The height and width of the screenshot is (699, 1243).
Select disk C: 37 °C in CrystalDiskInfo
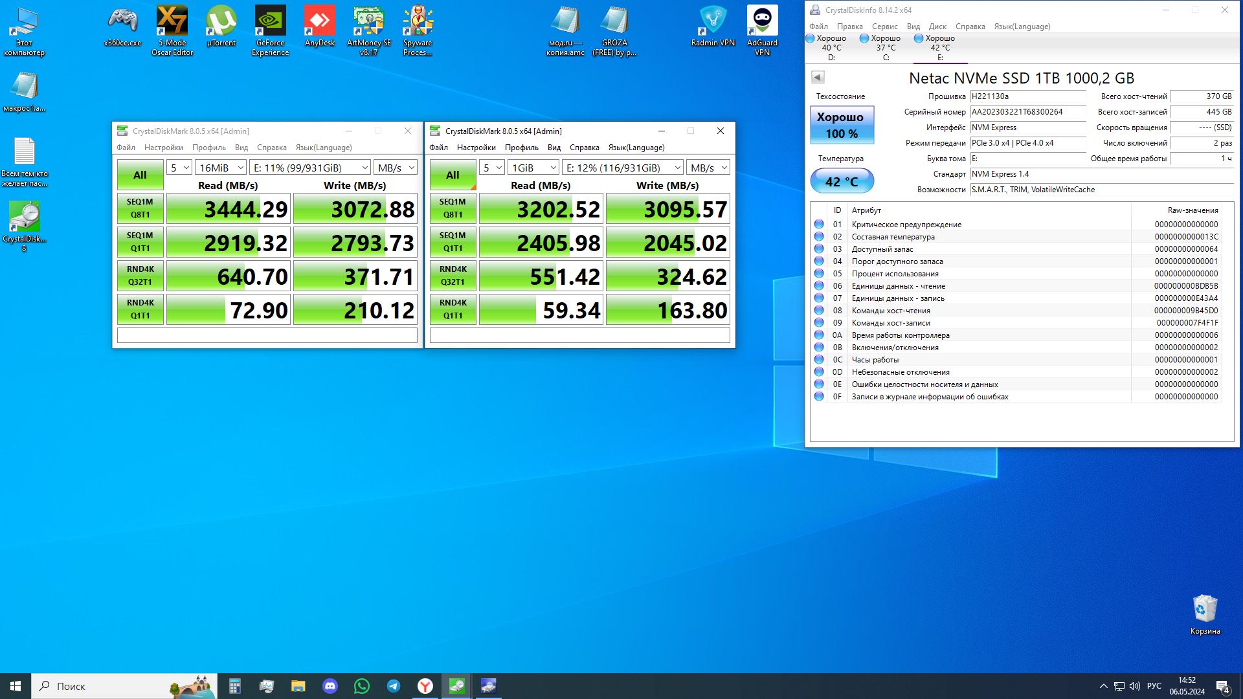point(886,48)
